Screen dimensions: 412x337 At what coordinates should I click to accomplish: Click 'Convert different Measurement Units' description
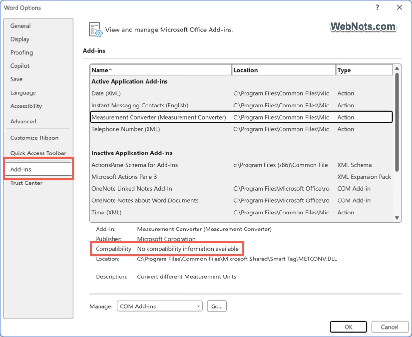tap(186, 276)
